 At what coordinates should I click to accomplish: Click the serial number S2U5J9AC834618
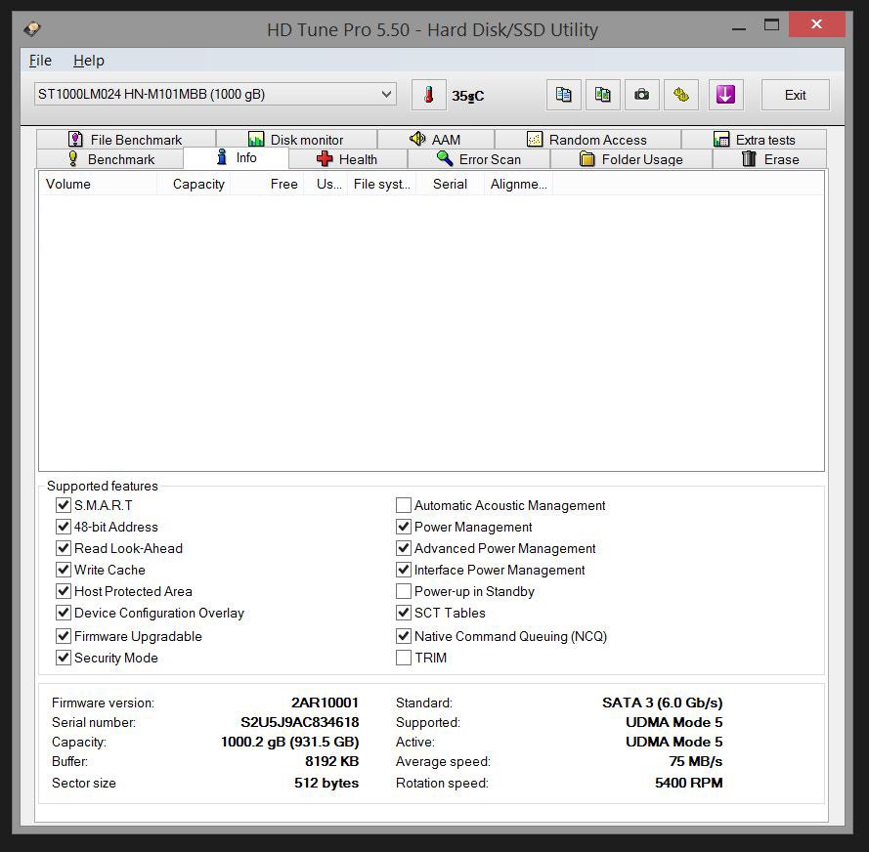[300, 722]
